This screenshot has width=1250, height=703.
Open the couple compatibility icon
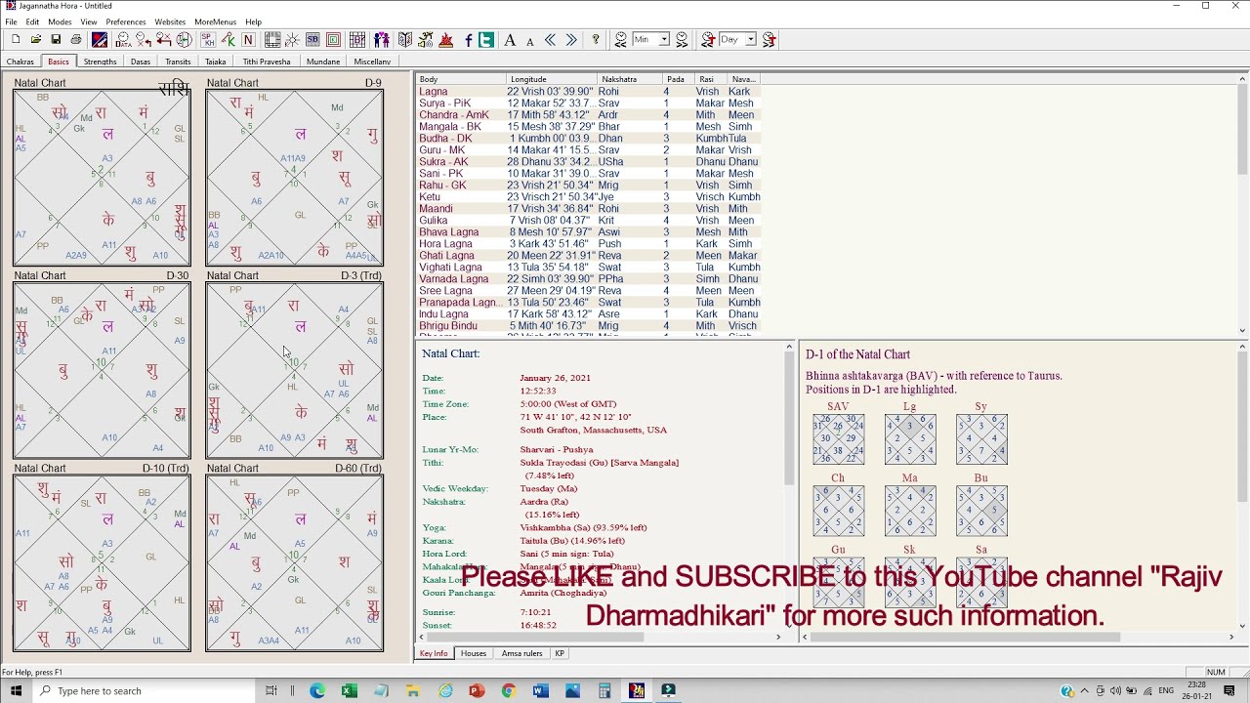coord(382,40)
